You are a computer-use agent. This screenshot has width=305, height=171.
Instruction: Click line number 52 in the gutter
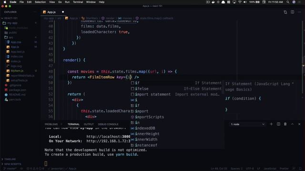tap(51, 94)
